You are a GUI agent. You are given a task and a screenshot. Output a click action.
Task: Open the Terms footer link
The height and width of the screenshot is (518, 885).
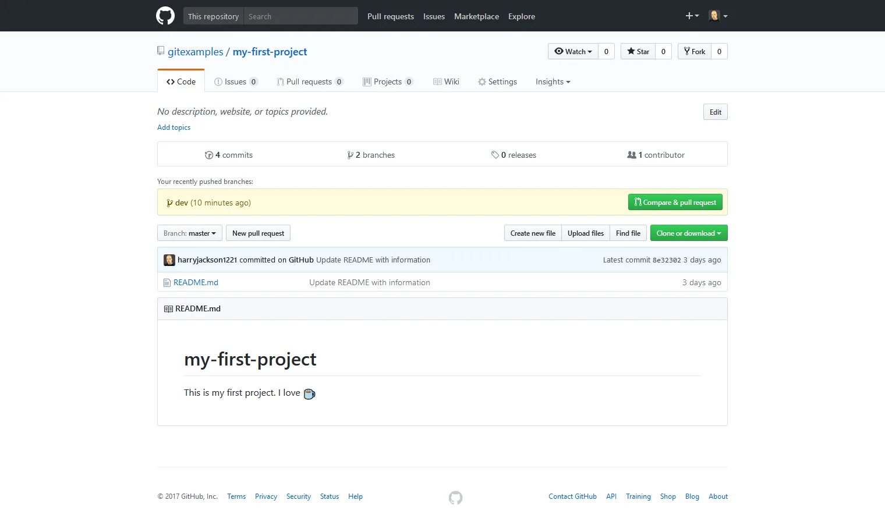point(236,496)
